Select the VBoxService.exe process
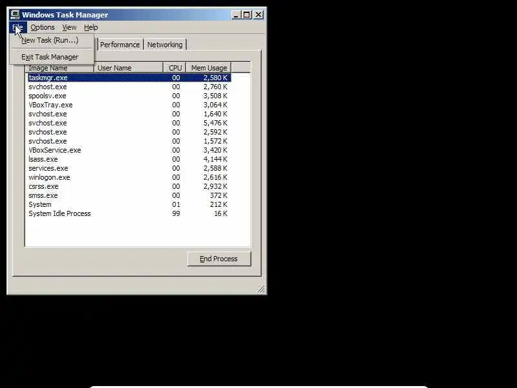This screenshot has width=517, height=388. tap(129, 150)
